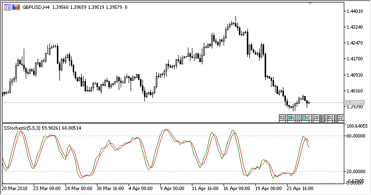Select the event marker labeled 22

coord(340,118)
